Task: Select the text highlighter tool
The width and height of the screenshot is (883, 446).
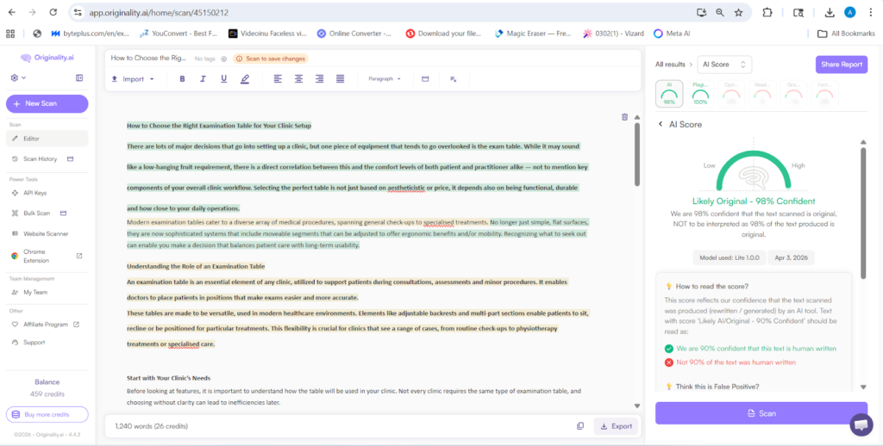Action: 245,79
